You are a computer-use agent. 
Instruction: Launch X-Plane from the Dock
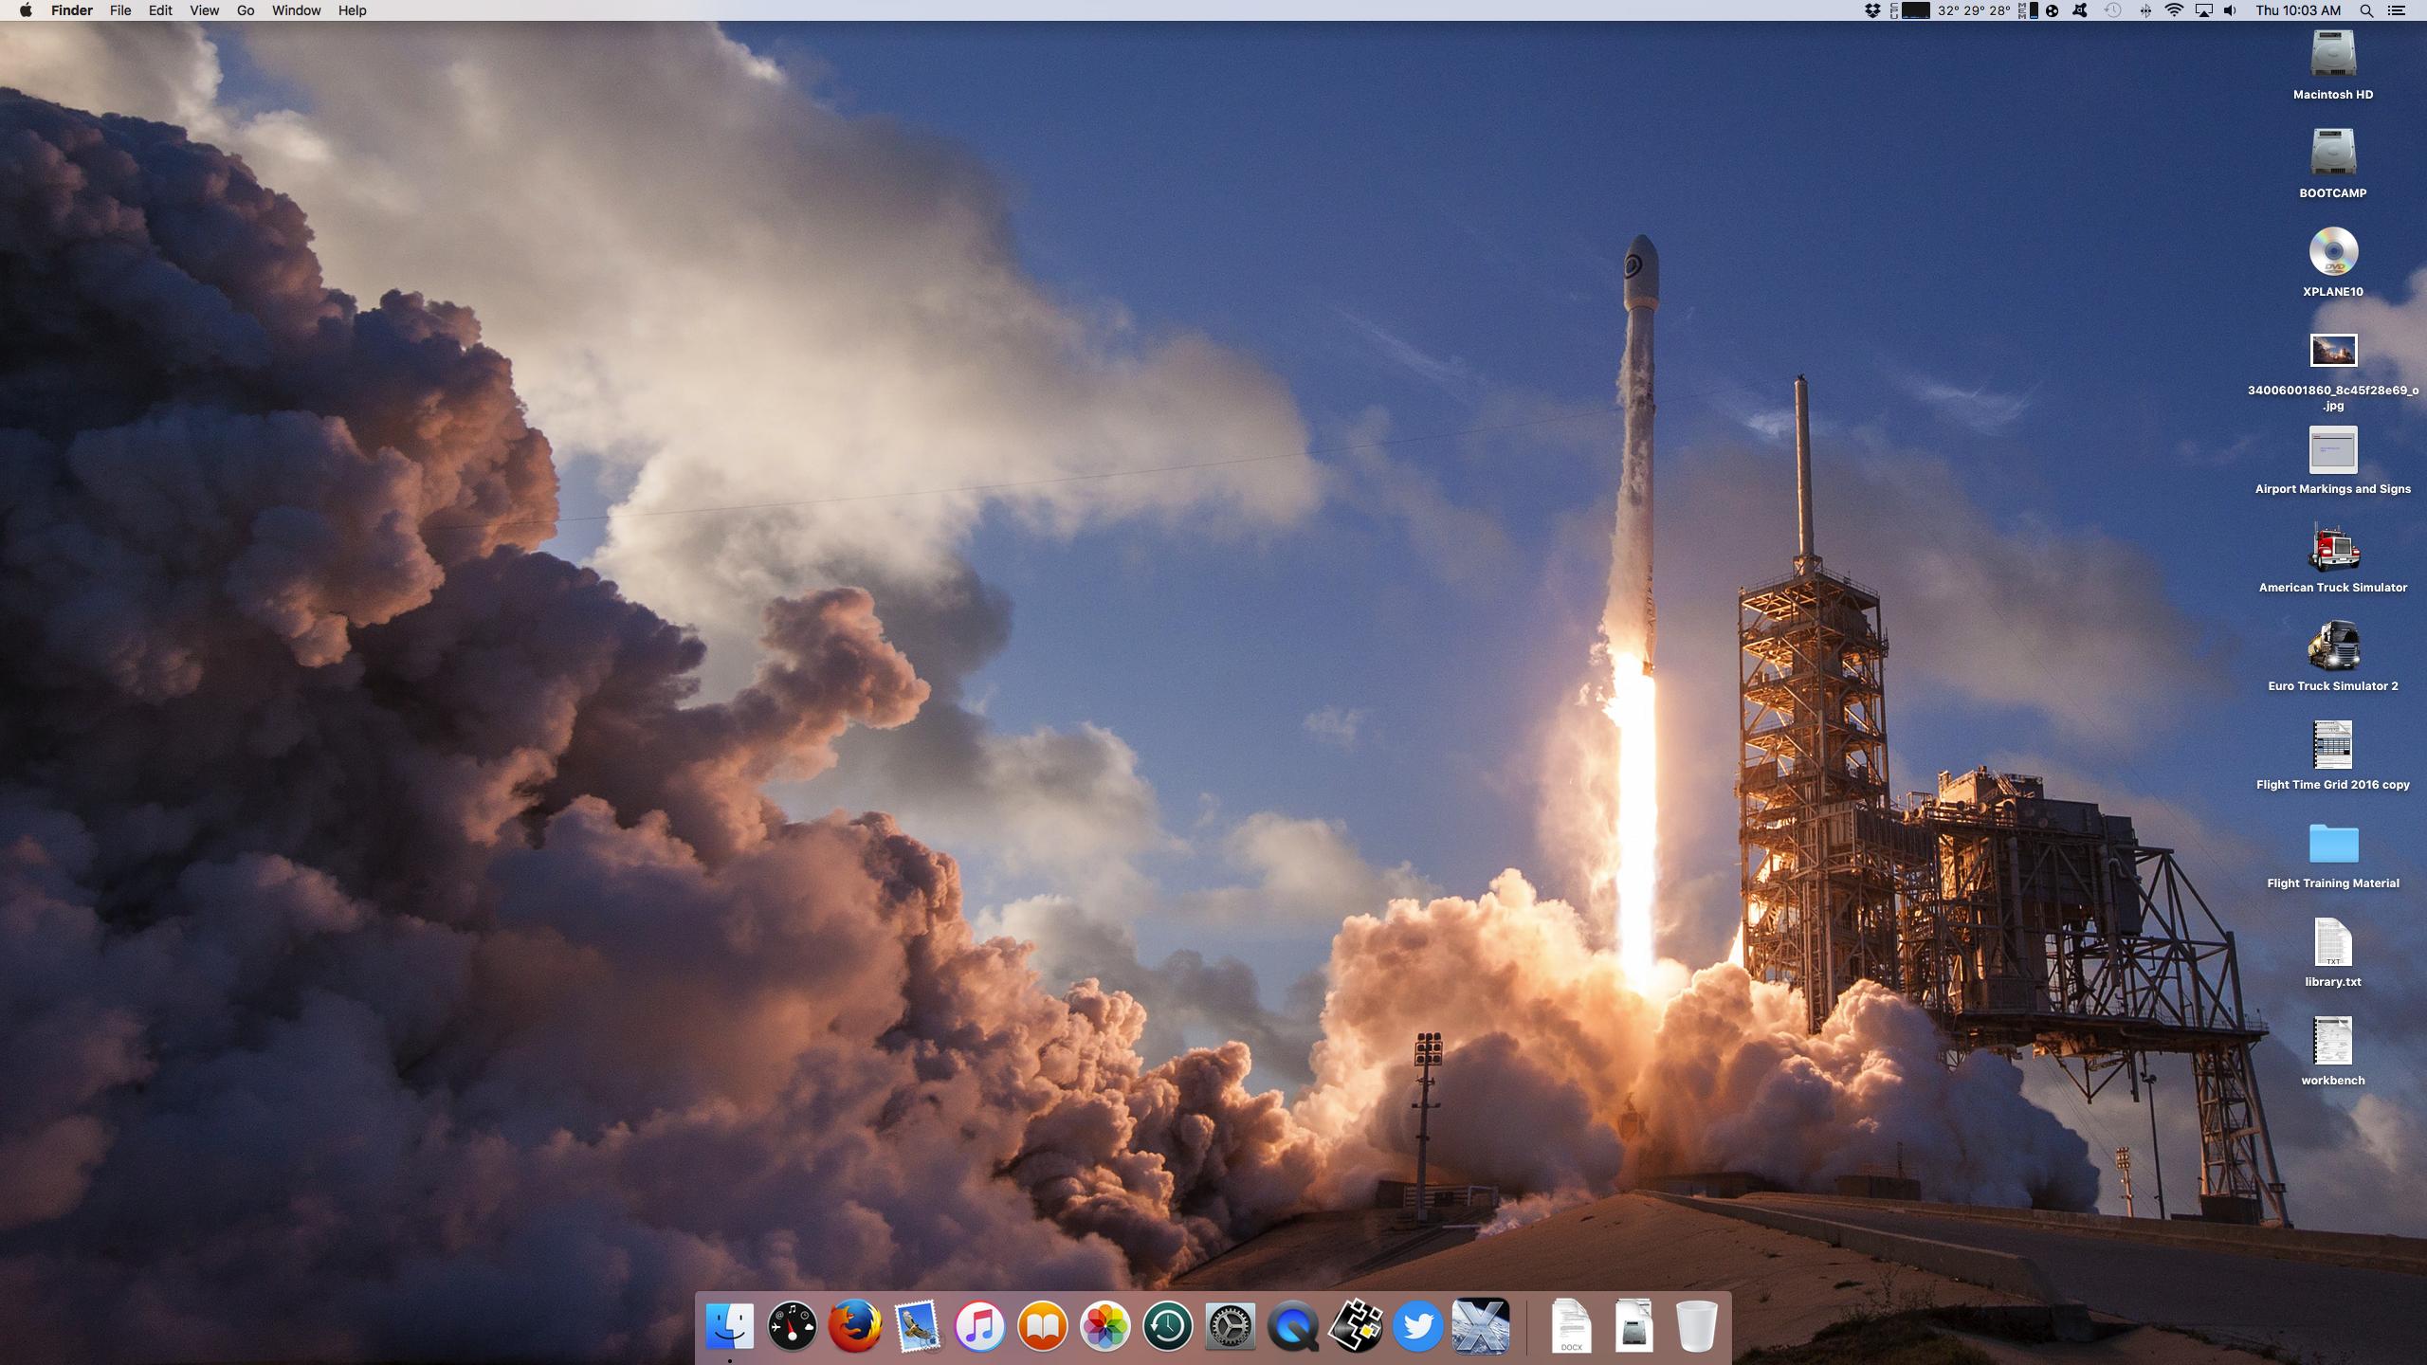tap(1481, 1325)
